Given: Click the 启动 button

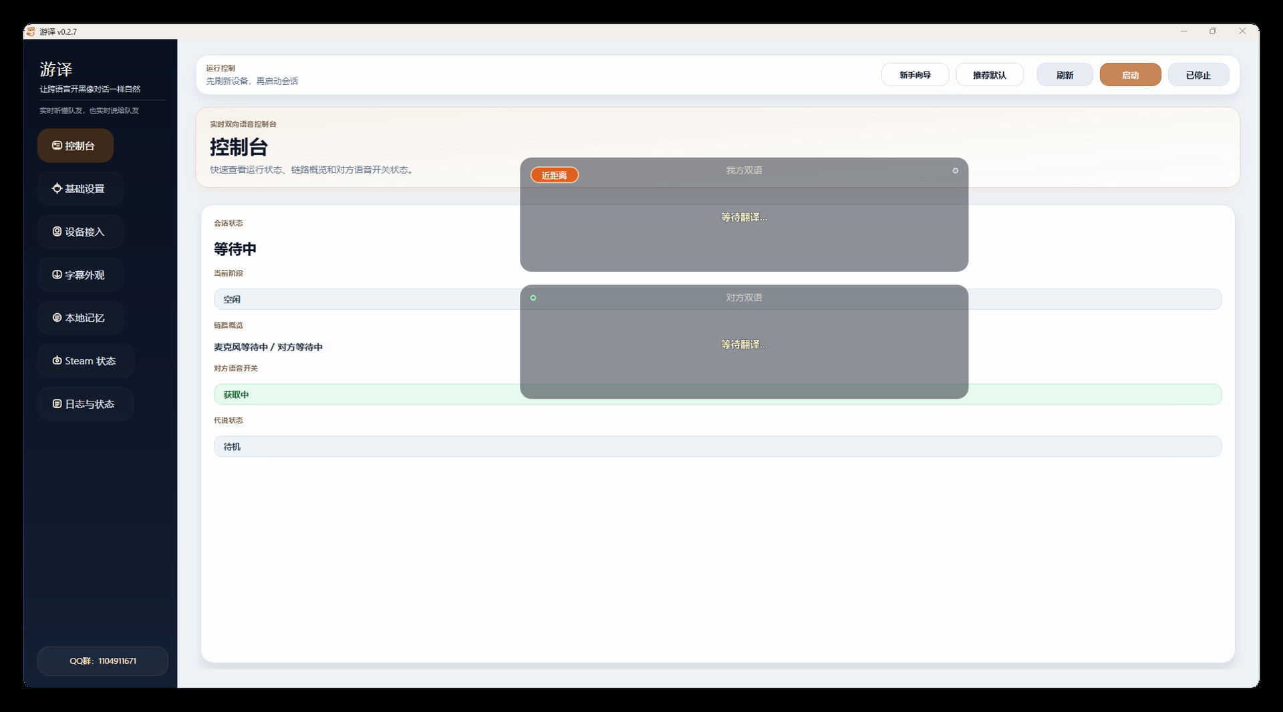Looking at the screenshot, I should 1130,75.
